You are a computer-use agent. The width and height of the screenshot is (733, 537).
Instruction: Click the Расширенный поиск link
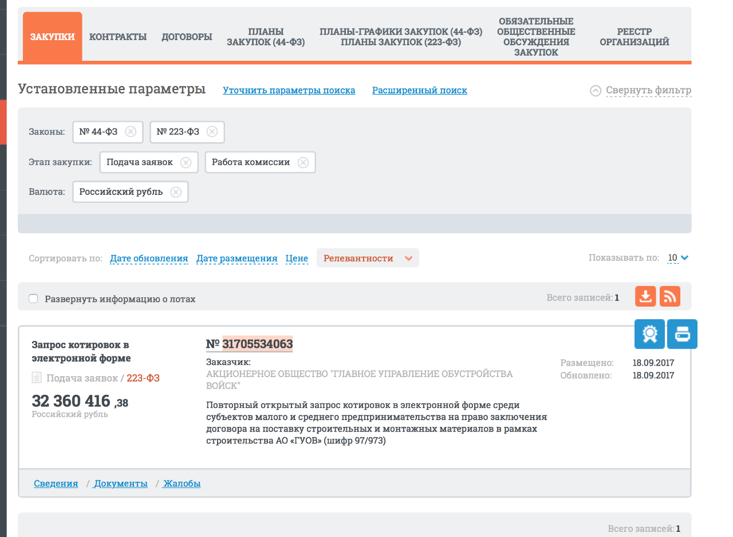pos(419,91)
